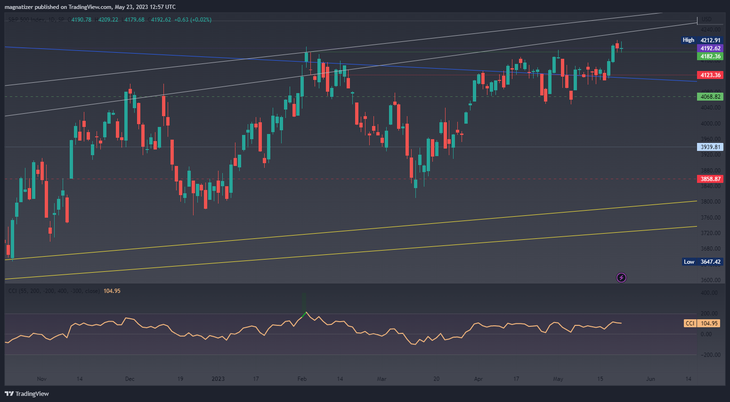Click the header text 'magnatizer published on TradingView.com'

[x=58, y=7]
